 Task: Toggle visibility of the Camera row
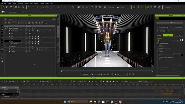[x=27, y=51]
